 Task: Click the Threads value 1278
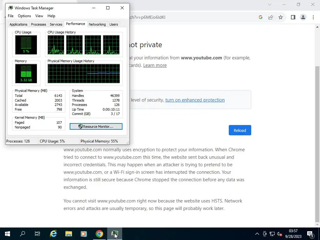pos(116,100)
